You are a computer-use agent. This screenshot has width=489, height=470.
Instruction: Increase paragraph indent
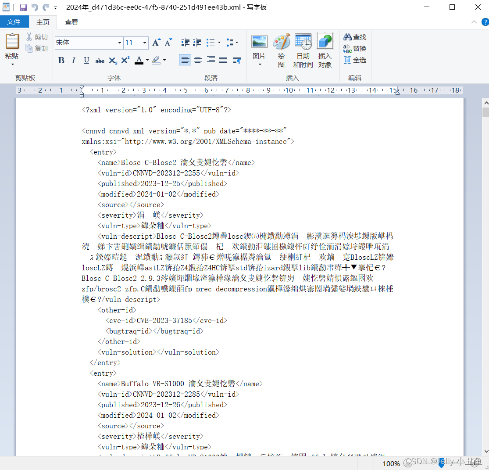click(x=197, y=43)
